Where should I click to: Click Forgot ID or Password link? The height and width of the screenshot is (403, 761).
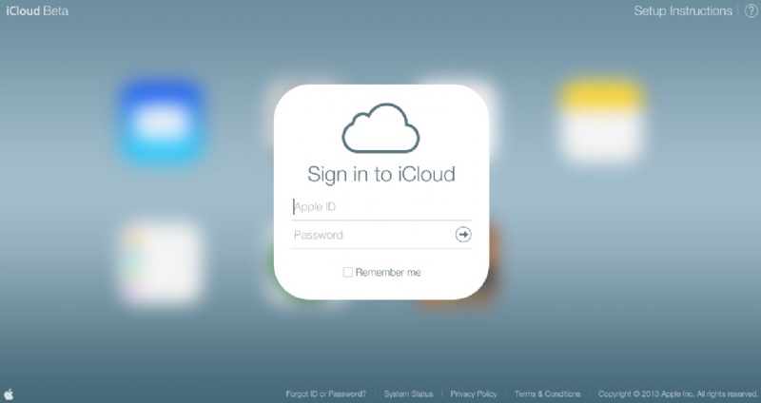326,393
